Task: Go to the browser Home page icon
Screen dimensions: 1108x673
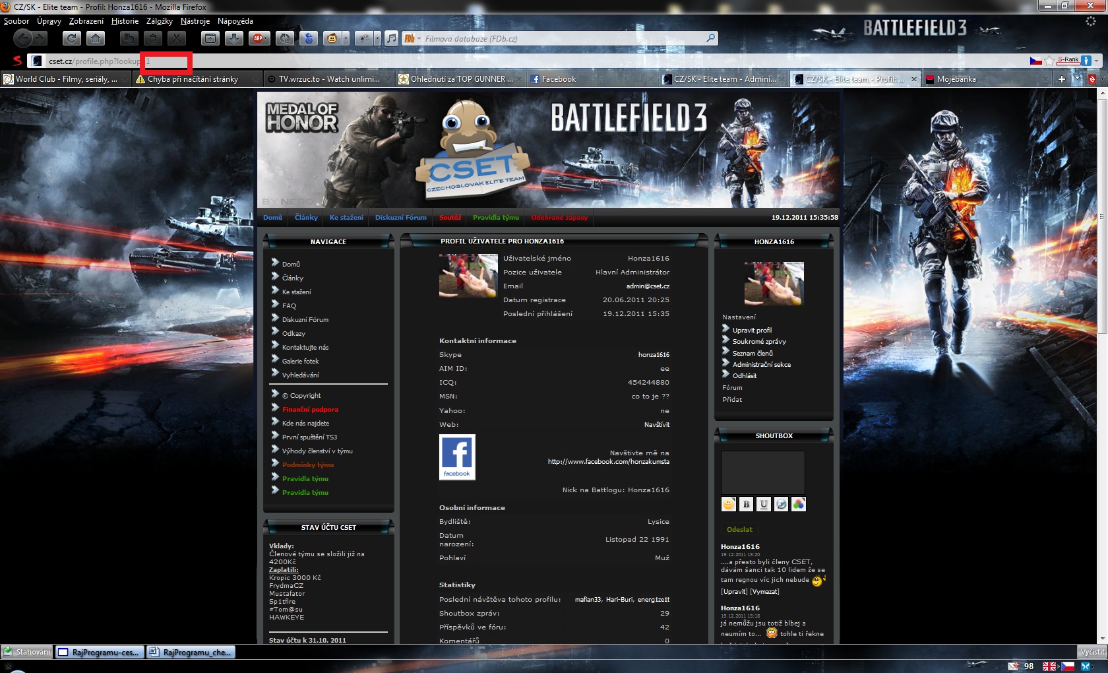Action: click(x=96, y=38)
